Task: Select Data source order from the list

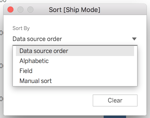Action: (44, 51)
